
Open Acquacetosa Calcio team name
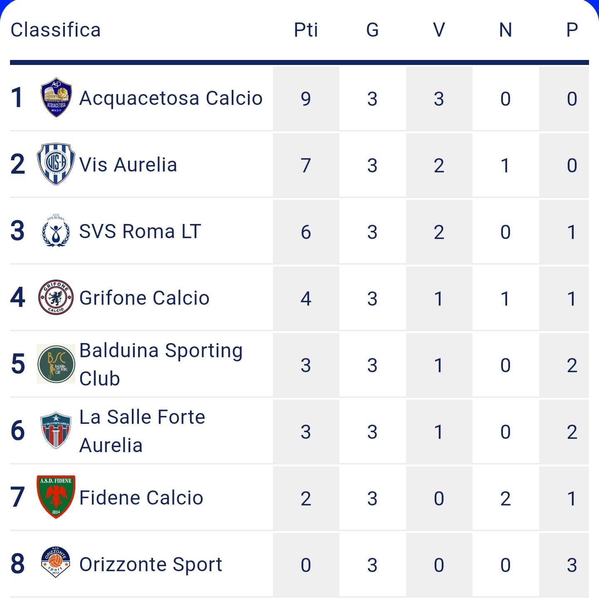click(171, 98)
